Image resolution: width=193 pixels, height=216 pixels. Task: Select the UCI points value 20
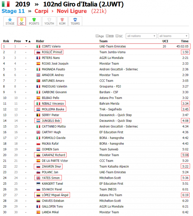[164, 46]
